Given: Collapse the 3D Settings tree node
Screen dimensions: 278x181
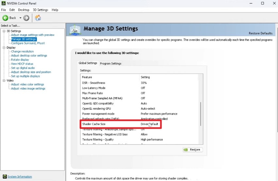Looking at the screenshot, I should 4,31.
